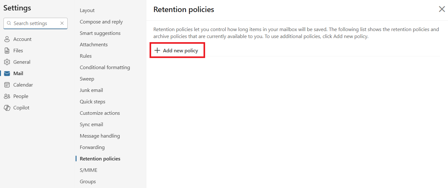
Task: Open the Junk email settings
Action: point(91,90)
